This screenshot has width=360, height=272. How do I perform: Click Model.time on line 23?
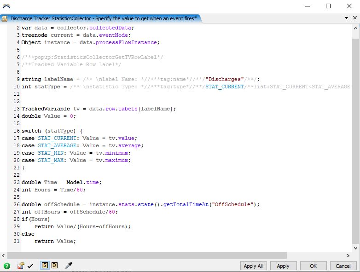tap(83, 182)
